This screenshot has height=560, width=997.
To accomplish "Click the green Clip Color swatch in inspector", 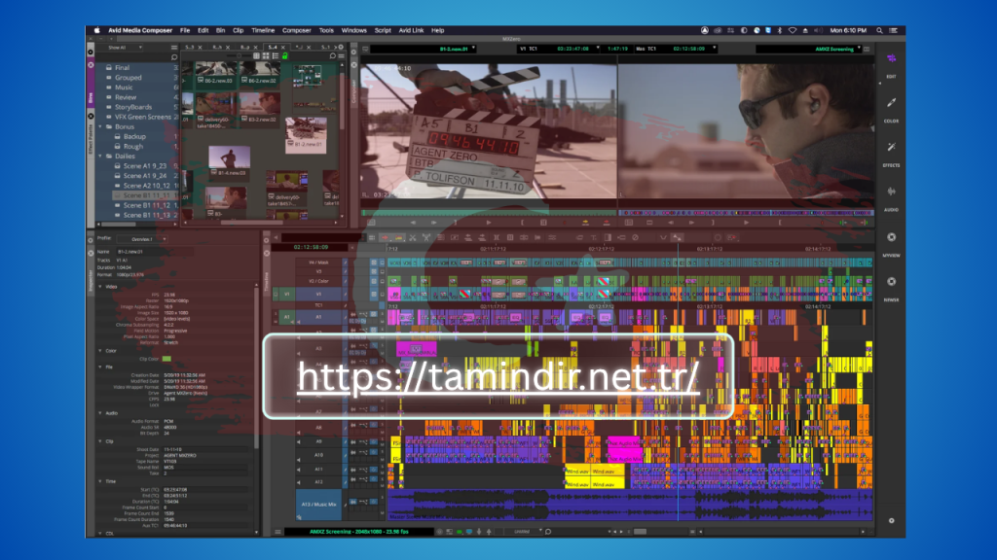I will coord(166,360).
